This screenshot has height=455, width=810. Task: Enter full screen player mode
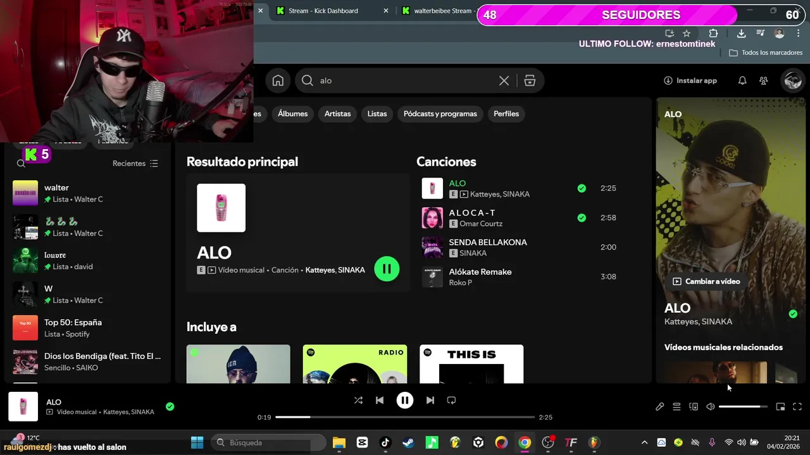797,407
